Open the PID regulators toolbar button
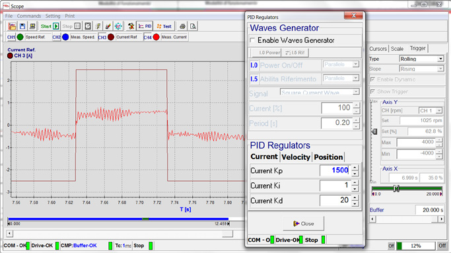 [x=145, y=26]
